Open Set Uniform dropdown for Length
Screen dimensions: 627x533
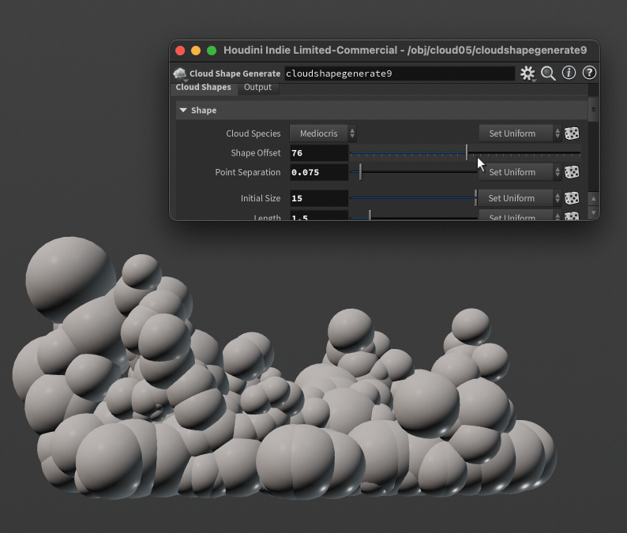point(520,216)
